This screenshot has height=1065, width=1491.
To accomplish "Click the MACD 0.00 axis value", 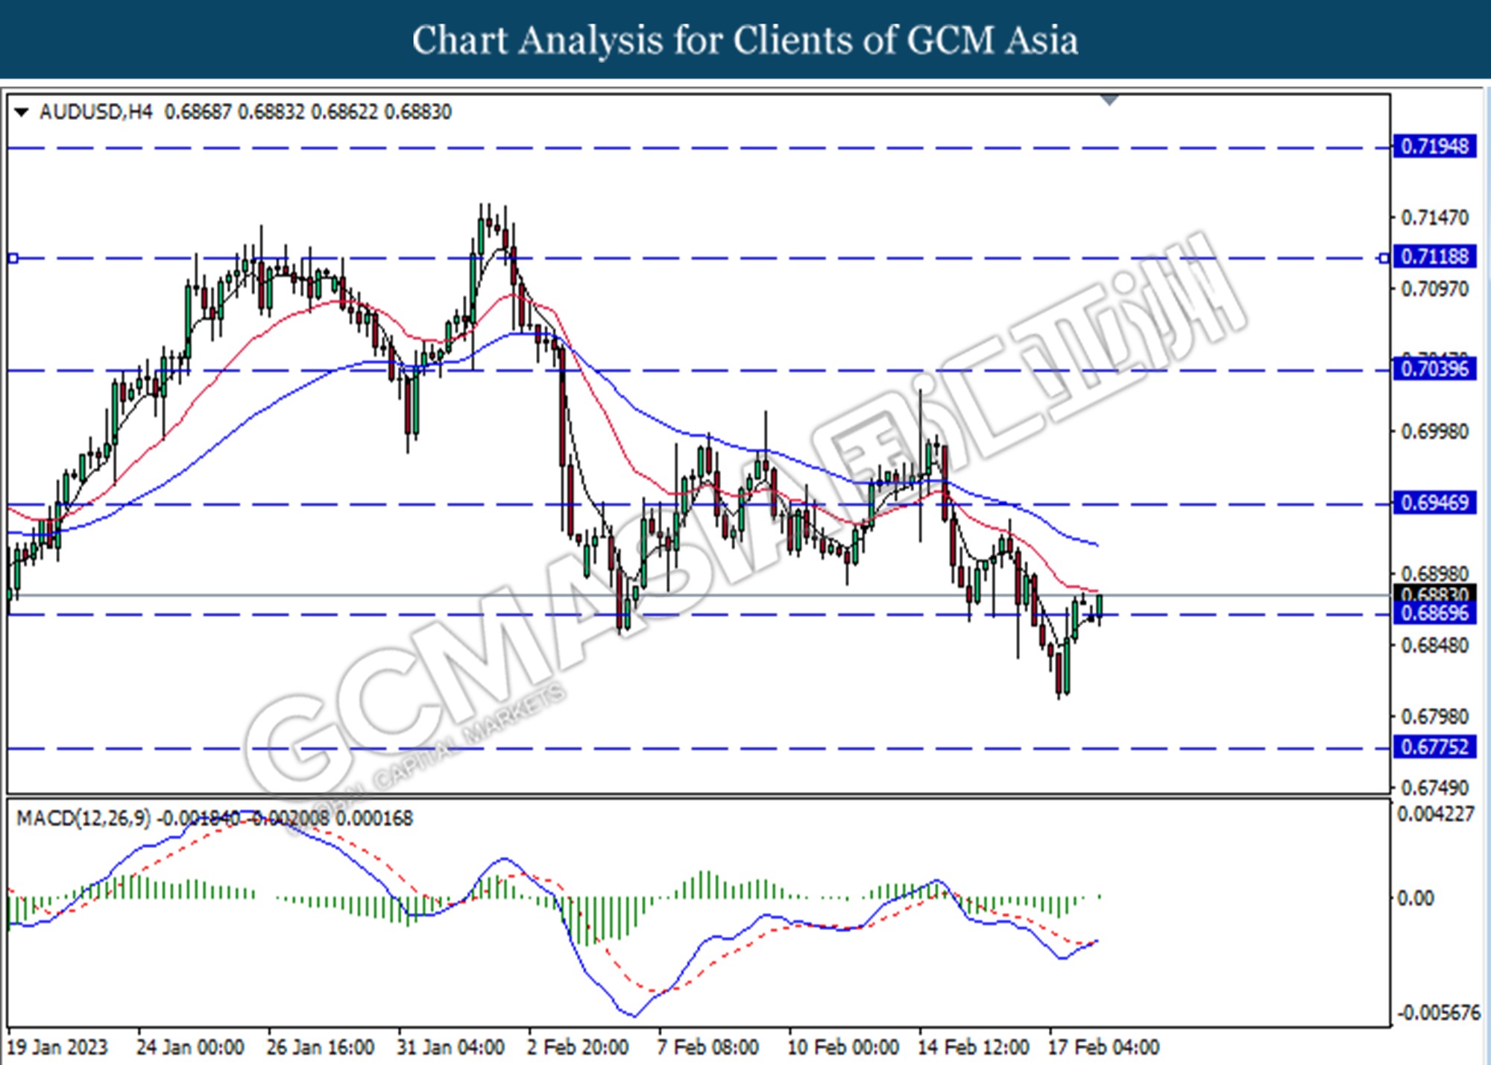I will [1414, 898].
